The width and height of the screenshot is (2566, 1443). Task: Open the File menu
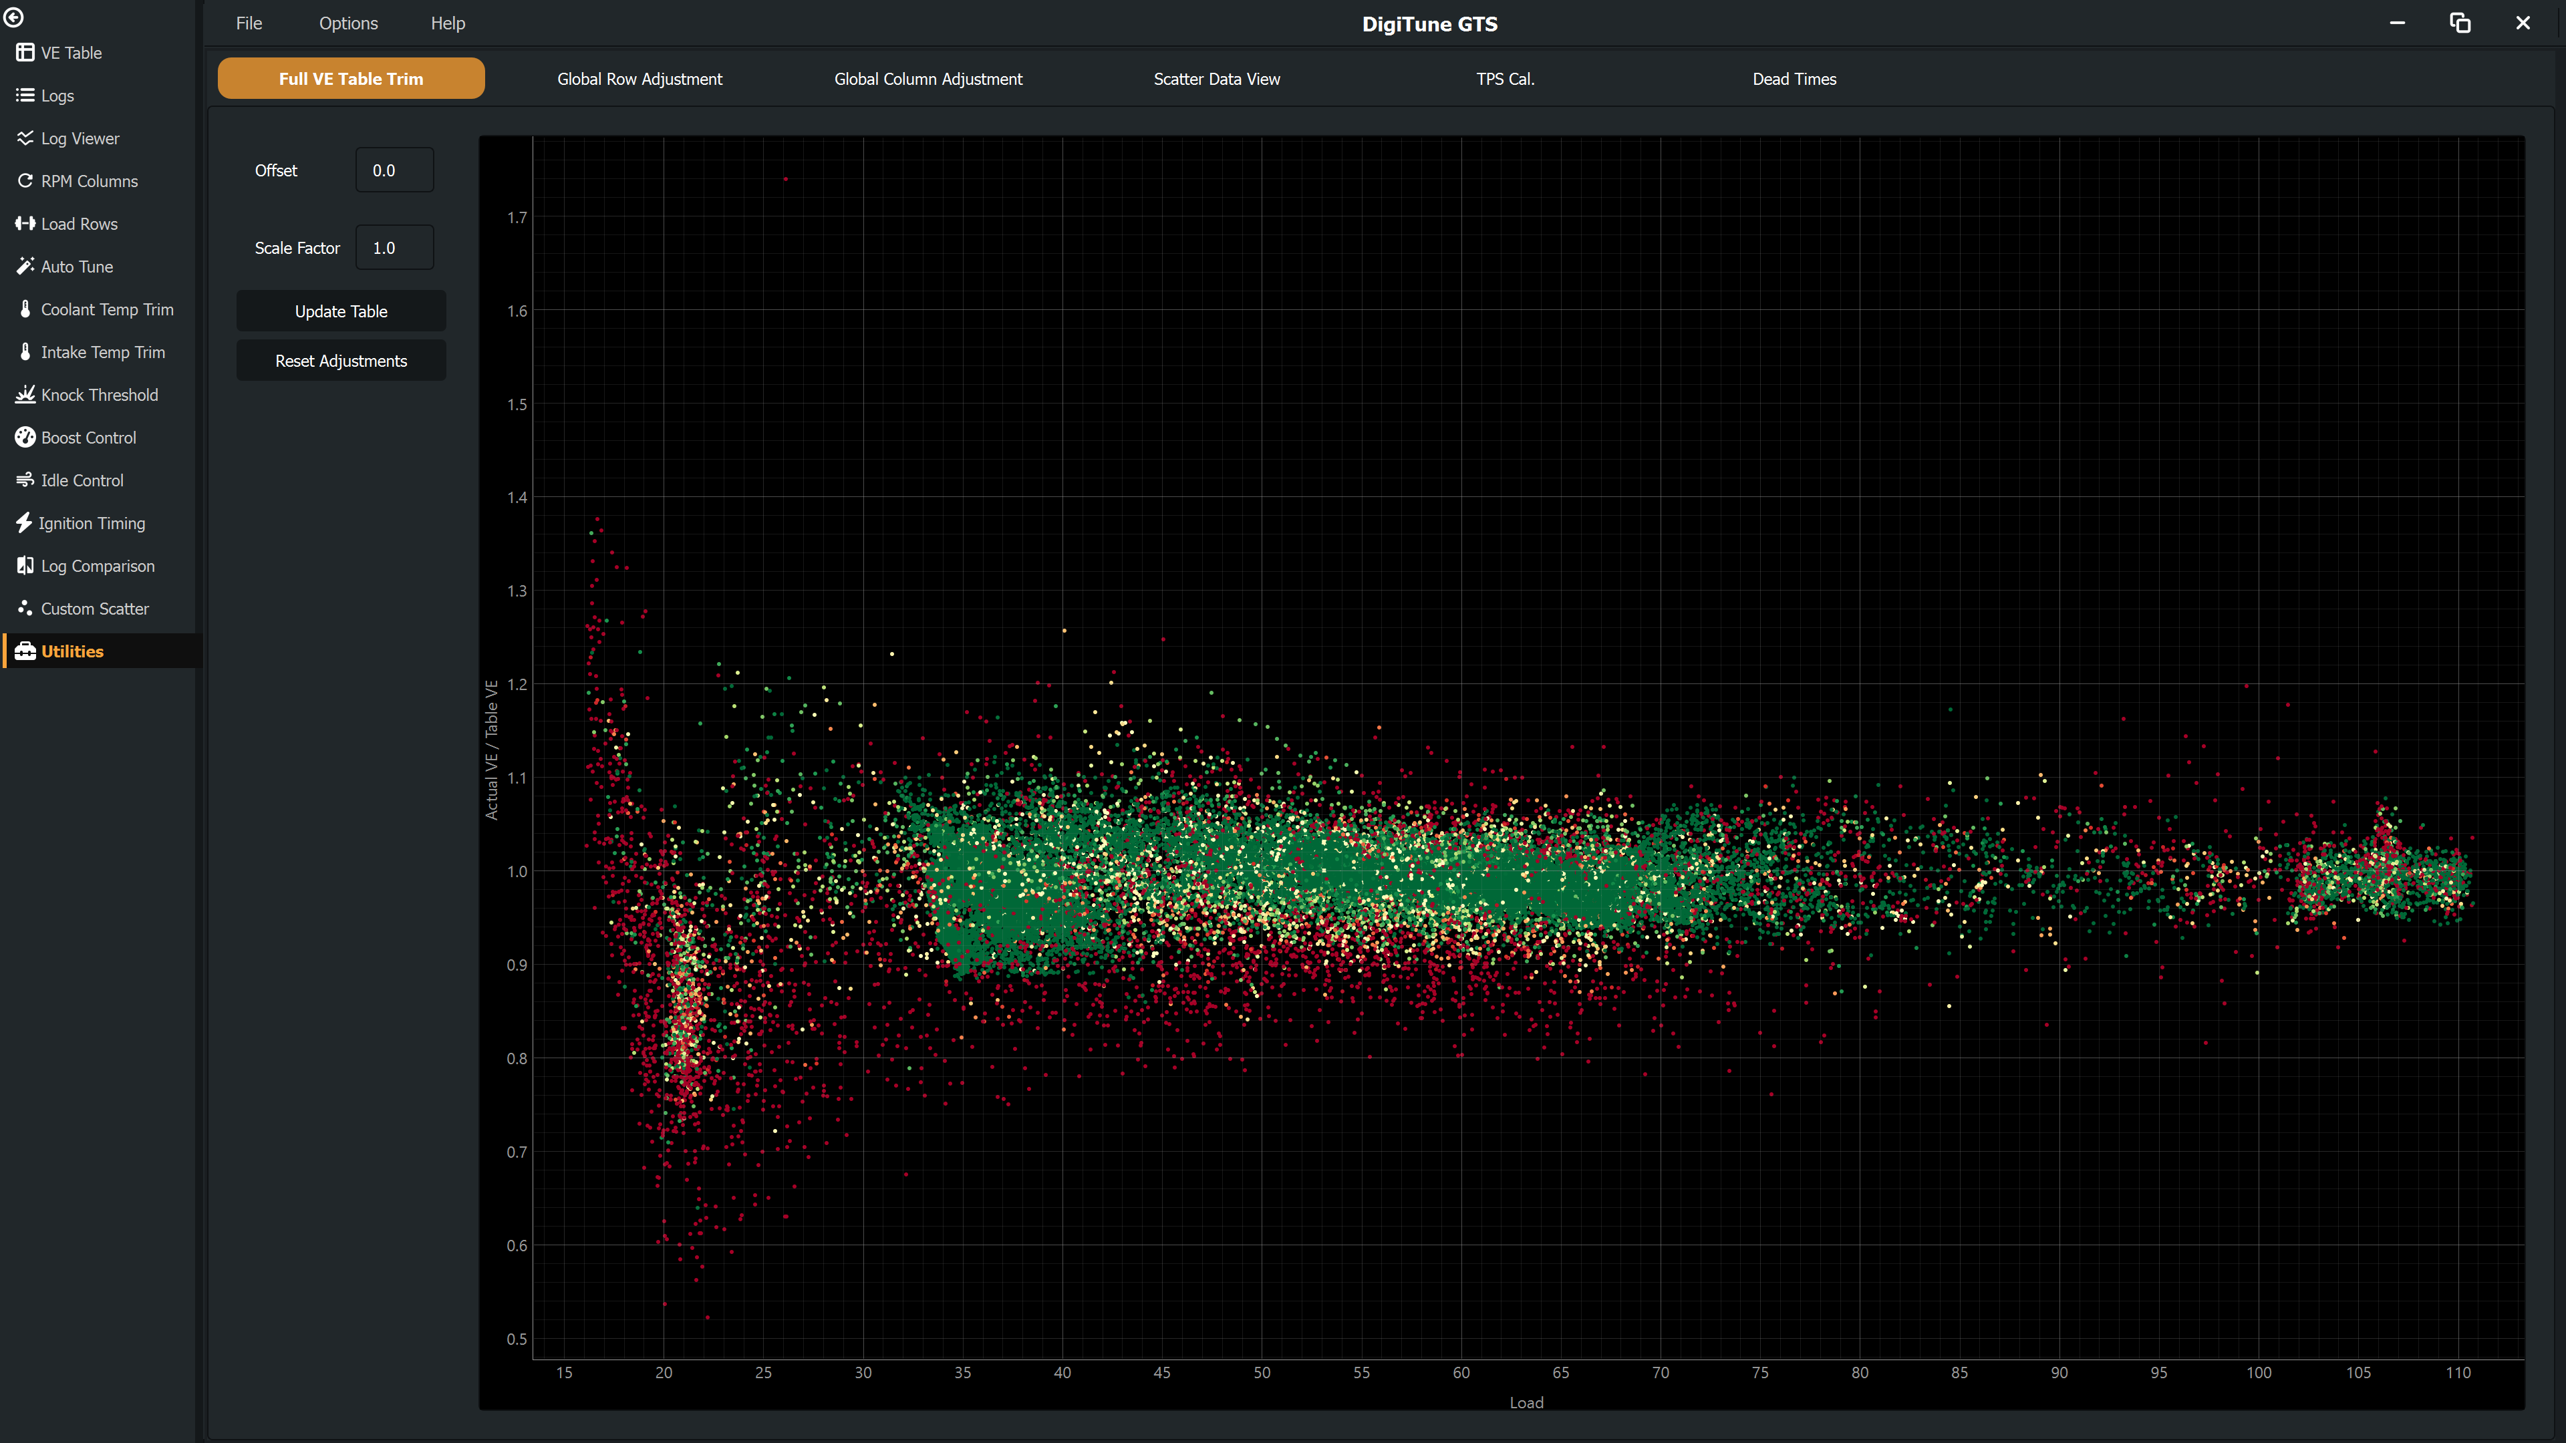249,23
